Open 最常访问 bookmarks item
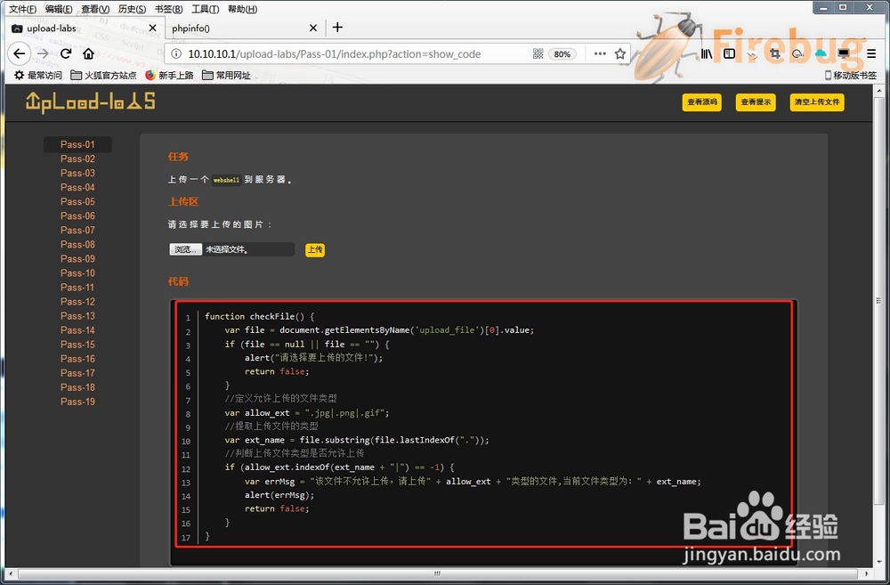Image resolution: width=890 pixels, height=585 pixels. (38, 75)
